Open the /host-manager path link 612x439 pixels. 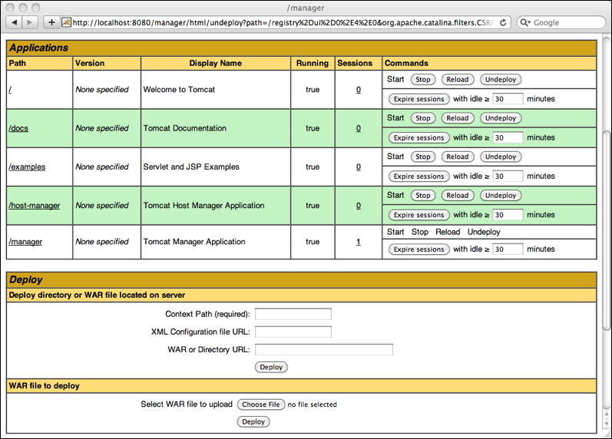(35, 206)
